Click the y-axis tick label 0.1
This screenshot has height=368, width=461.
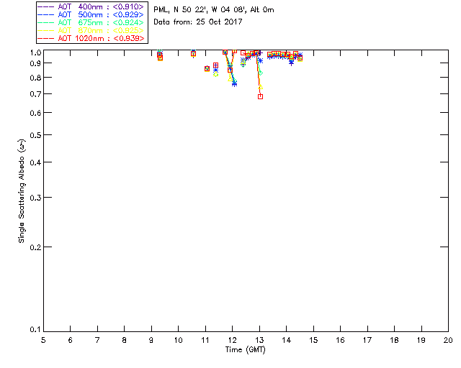[35, 330]
